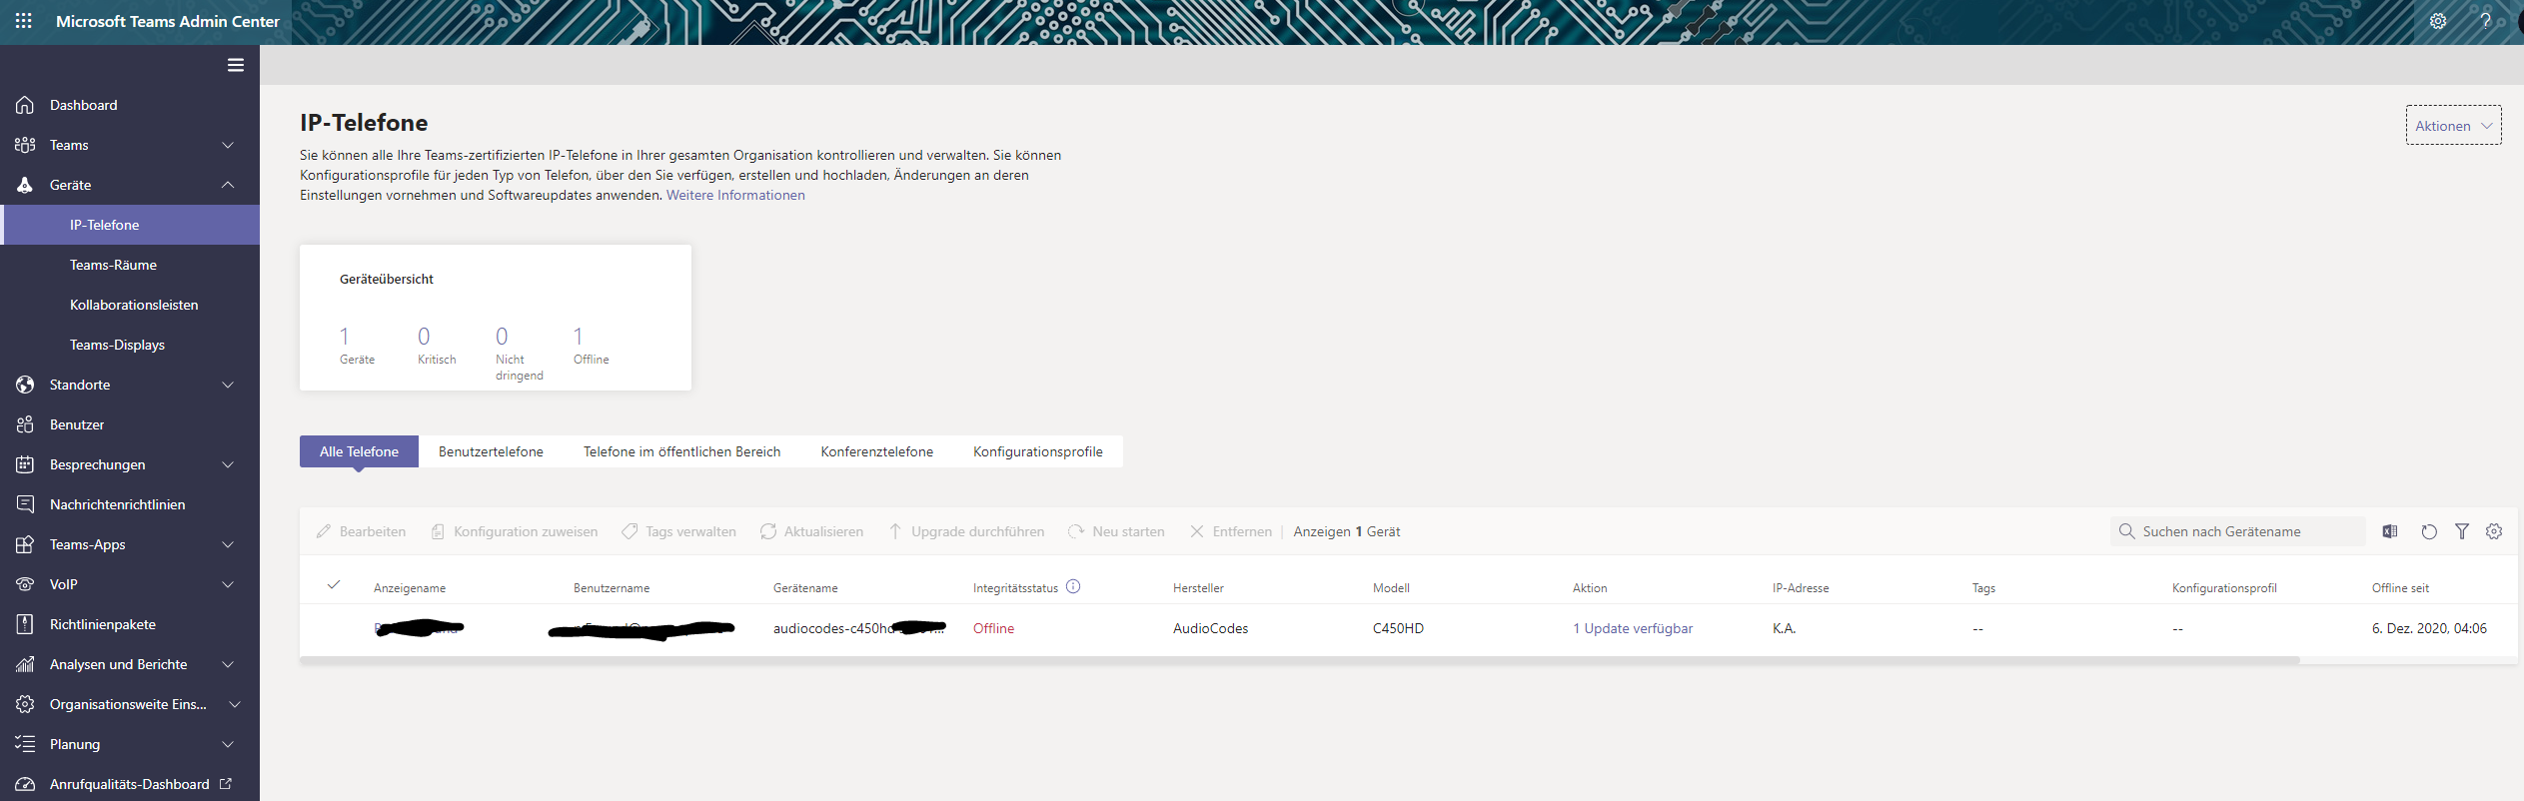Click Neu starten toolbar button
The width and height of the screenshot is (2524, 801).
tap(1116, 531)
